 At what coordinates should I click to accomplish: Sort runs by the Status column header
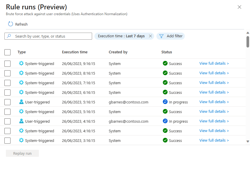tap(166, 52)
